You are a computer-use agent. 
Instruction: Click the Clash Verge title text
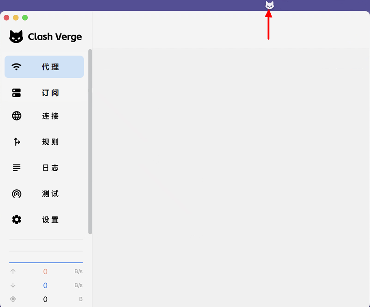click(55, 37)
